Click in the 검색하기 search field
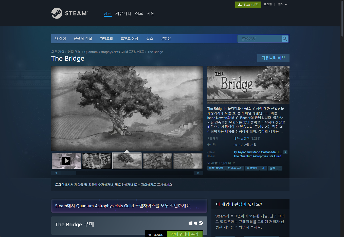 click(x=260, y=39)
